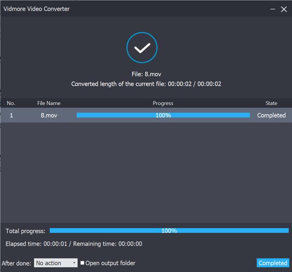
Task: Select row number 1 in the list
Action: [11, 116]
